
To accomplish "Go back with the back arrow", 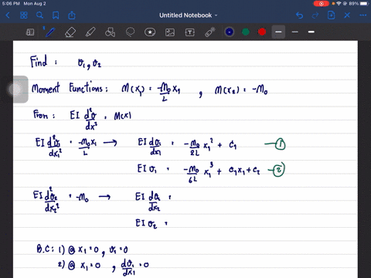I will [8, 15].
